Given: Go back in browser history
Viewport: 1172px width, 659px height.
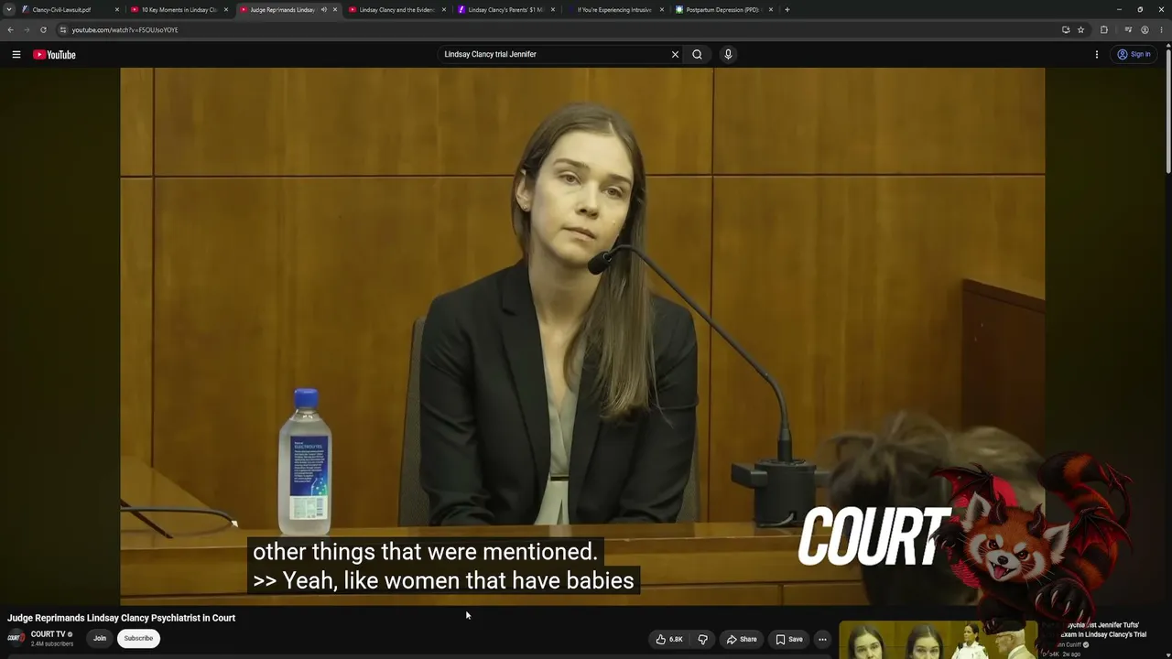Looking at the screenshot, I should 10,29.
